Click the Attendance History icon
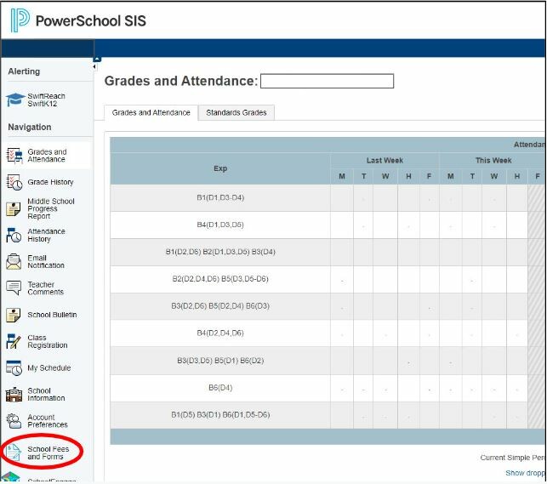 [x=14, y=236]
